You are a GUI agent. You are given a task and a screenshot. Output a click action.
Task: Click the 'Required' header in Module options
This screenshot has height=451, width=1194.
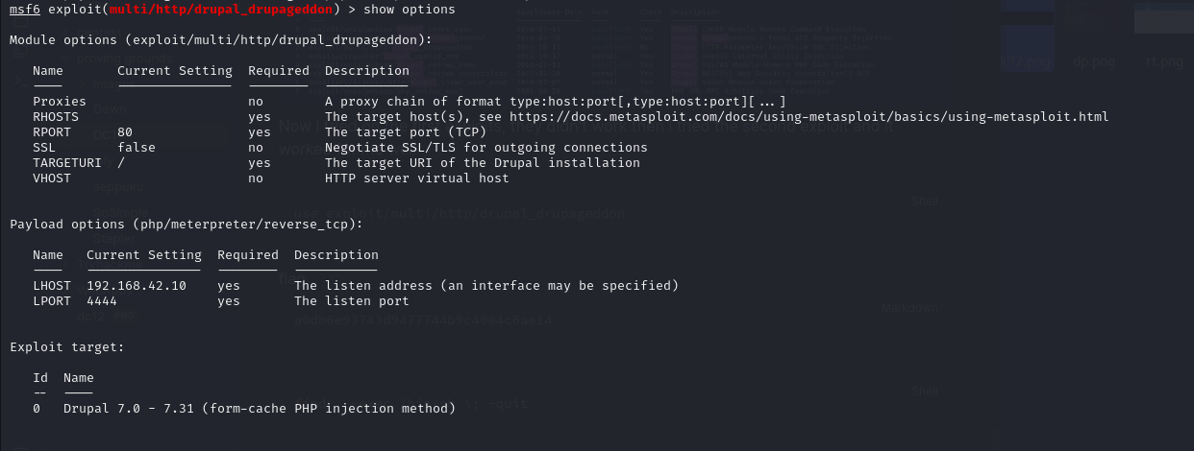coord(279,71)
